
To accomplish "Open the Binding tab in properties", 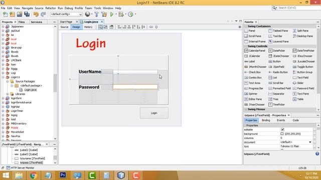I will coord(266,120).
